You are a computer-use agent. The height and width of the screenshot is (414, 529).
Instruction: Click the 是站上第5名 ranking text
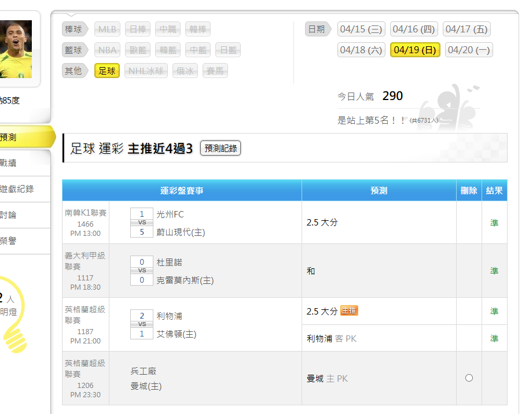pos(371,120)
